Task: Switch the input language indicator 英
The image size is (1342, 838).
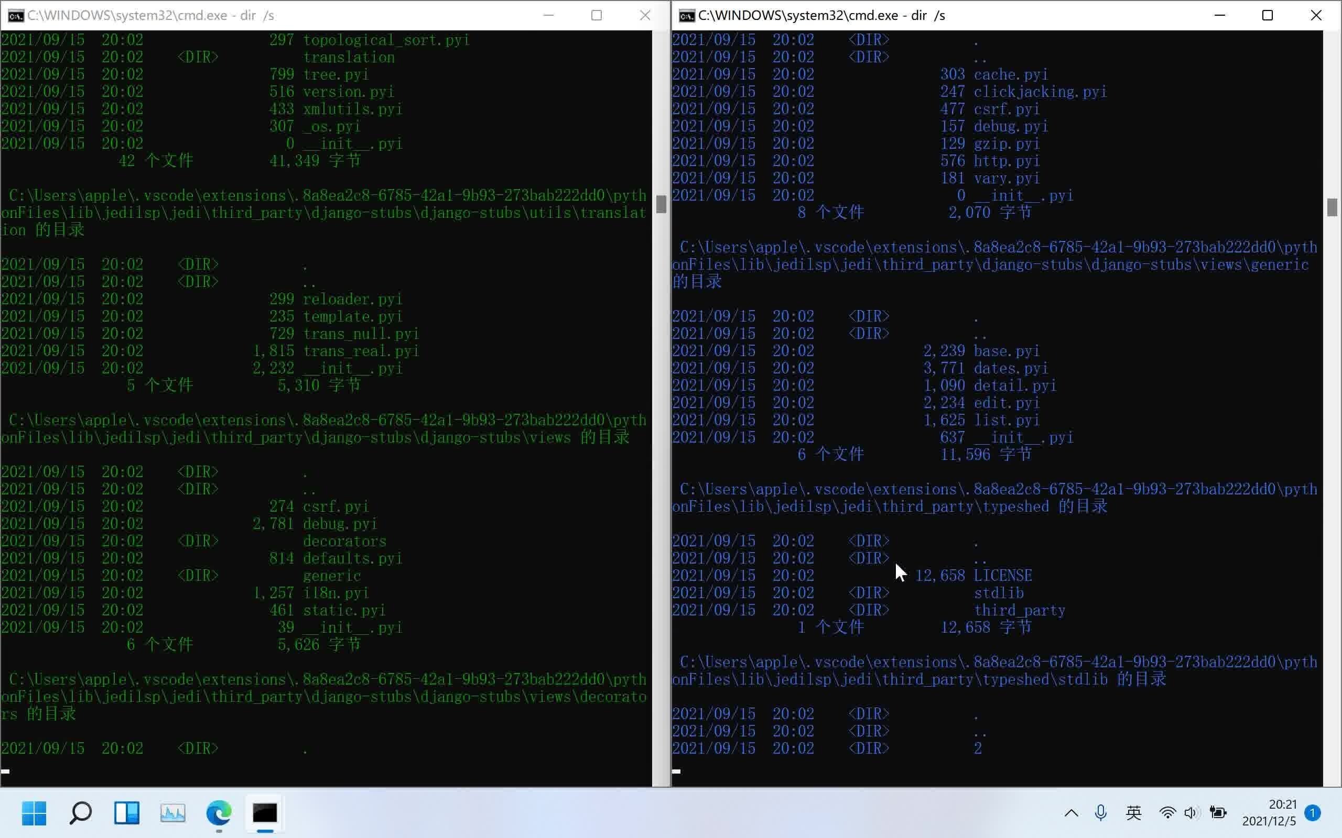Action: pos(1133,813)
